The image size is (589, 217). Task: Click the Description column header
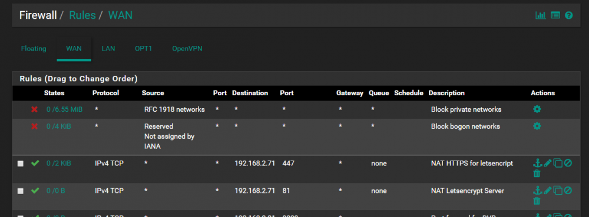pos(446,93)
